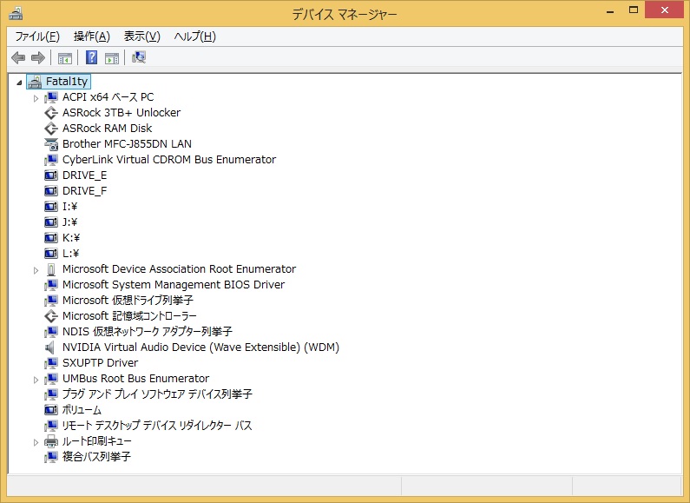Open the ヘルプ(H) menu

(x=195, y=36)
